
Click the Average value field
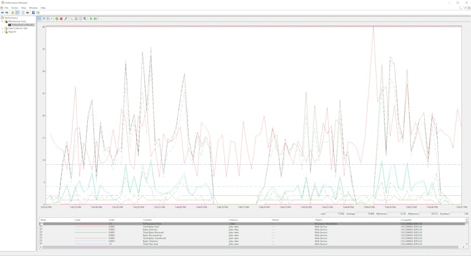[x=365, y=214]
